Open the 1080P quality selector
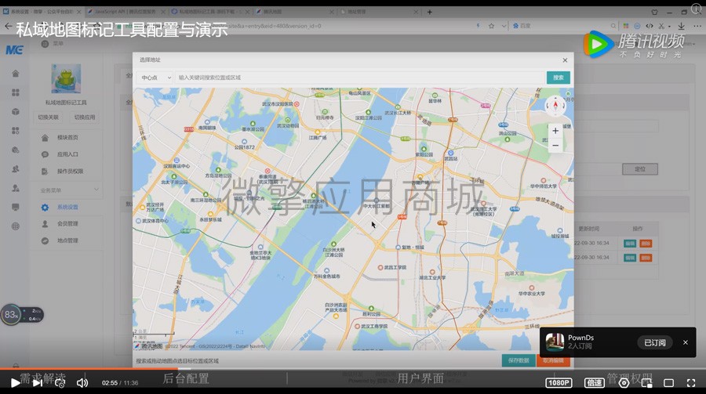Image resolution: width=706 pixels, height=394 pixels. [559, 383]
